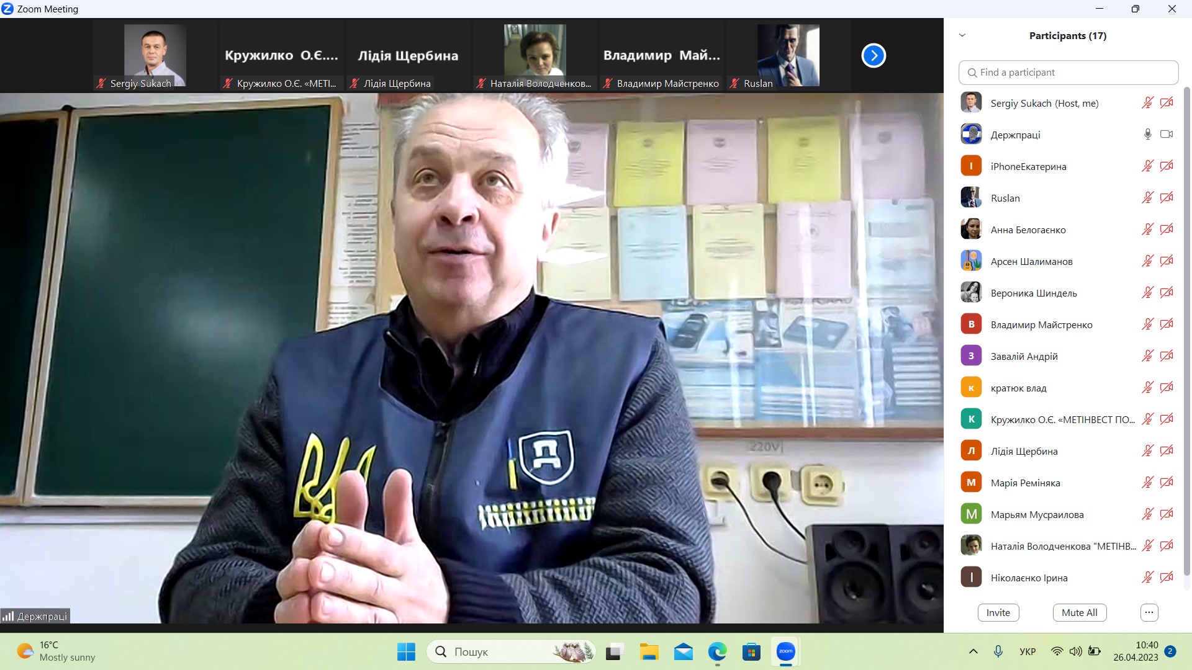
Task: Select Владимир Майстренко's avatar in participant list
Action: coord(971,324)
